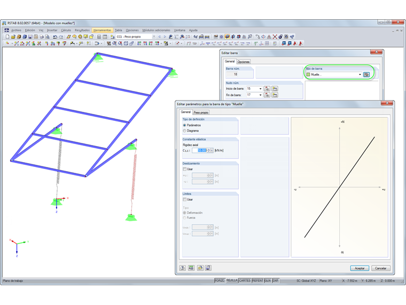Click the Open folder icon in toolbar

tap(13, 37)
